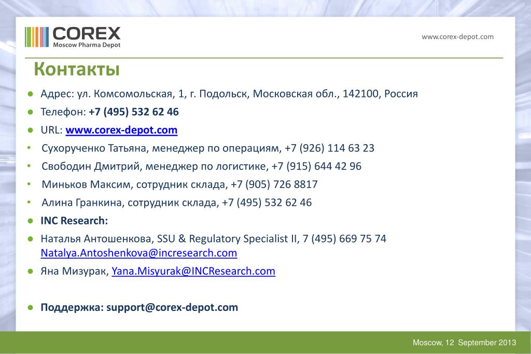531x354 pixels.
Task: Click the Алина Гранкина contact line
Action: pyautogui.click(x=176, y=202)
